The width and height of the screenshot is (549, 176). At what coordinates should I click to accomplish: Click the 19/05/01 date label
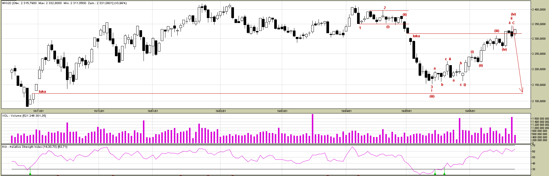[x=406, y=111]
